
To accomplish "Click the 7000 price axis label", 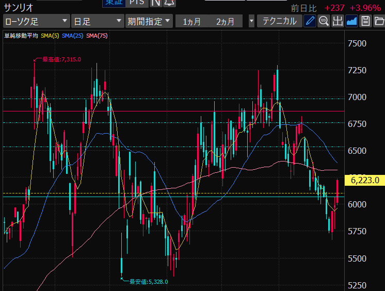I will (x=357, y=97).
